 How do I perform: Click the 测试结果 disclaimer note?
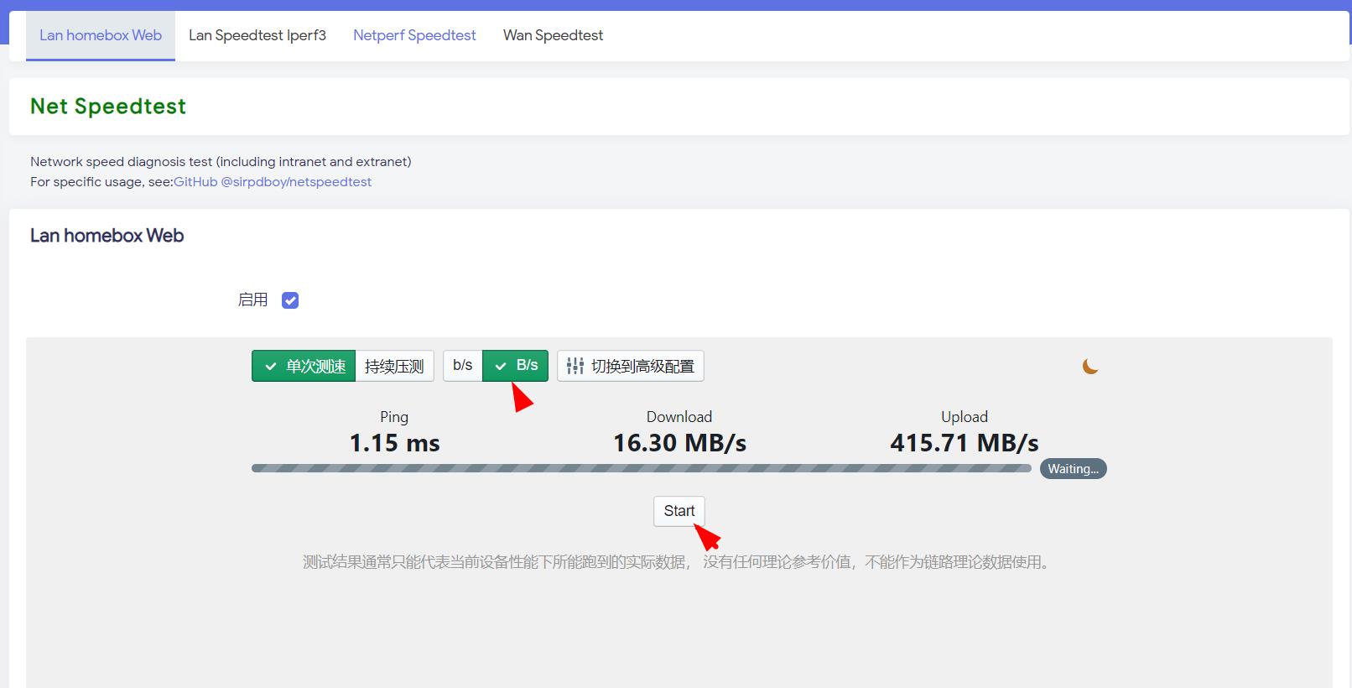point(678,562)
